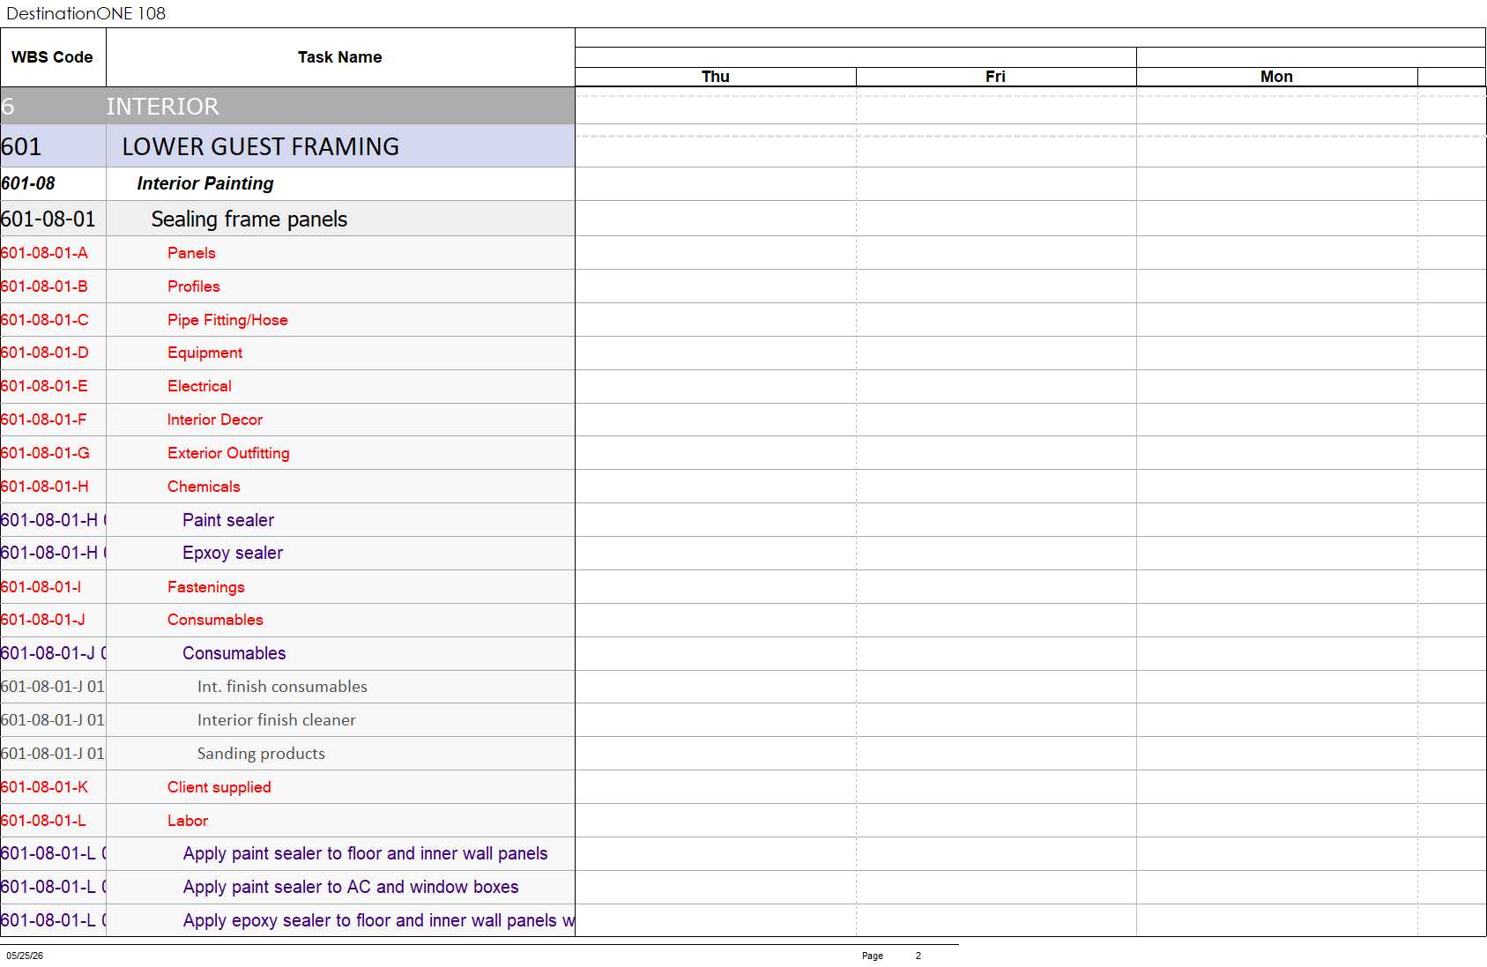
Task: Click the WBS Code column header
Action: click(x=52, y=57)
